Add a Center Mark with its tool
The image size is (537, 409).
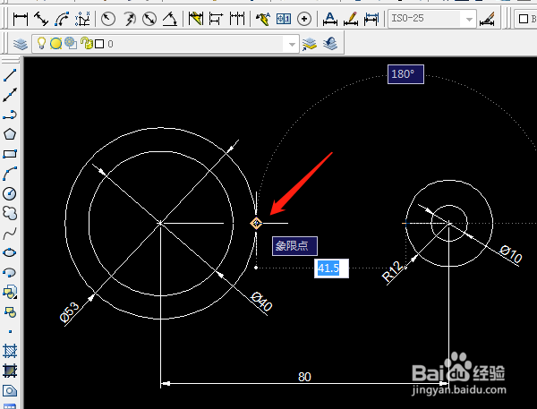point(304,19)
